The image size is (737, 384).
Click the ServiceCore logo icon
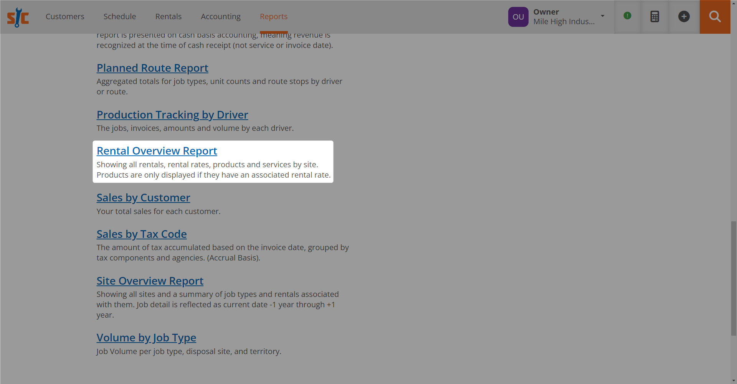tap(18, 16)
